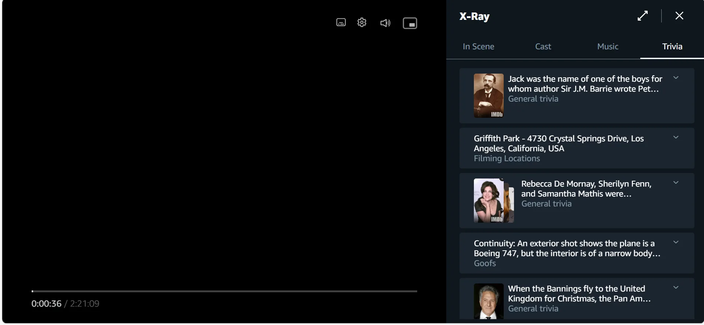Expand the Rebecca De Mornay trivia card

(676, 183)
